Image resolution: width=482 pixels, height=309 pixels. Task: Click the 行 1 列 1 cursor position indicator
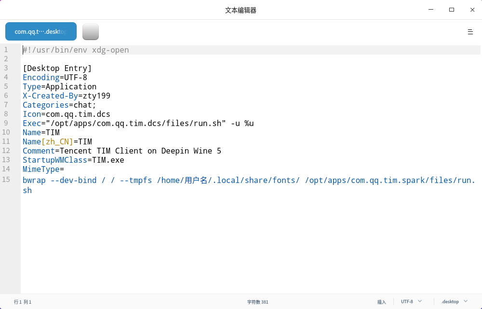click(23, 302)
